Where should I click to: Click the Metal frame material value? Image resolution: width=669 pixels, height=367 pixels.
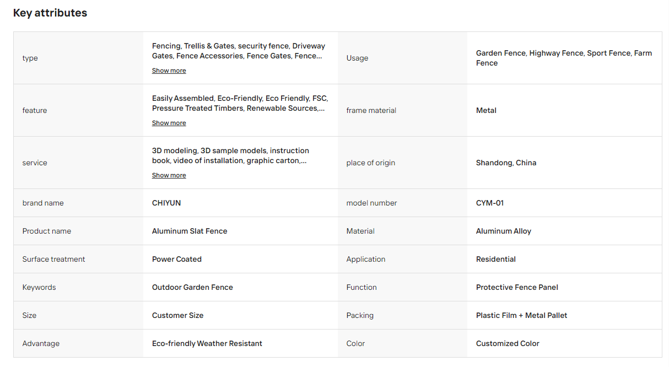click(486, 110)
